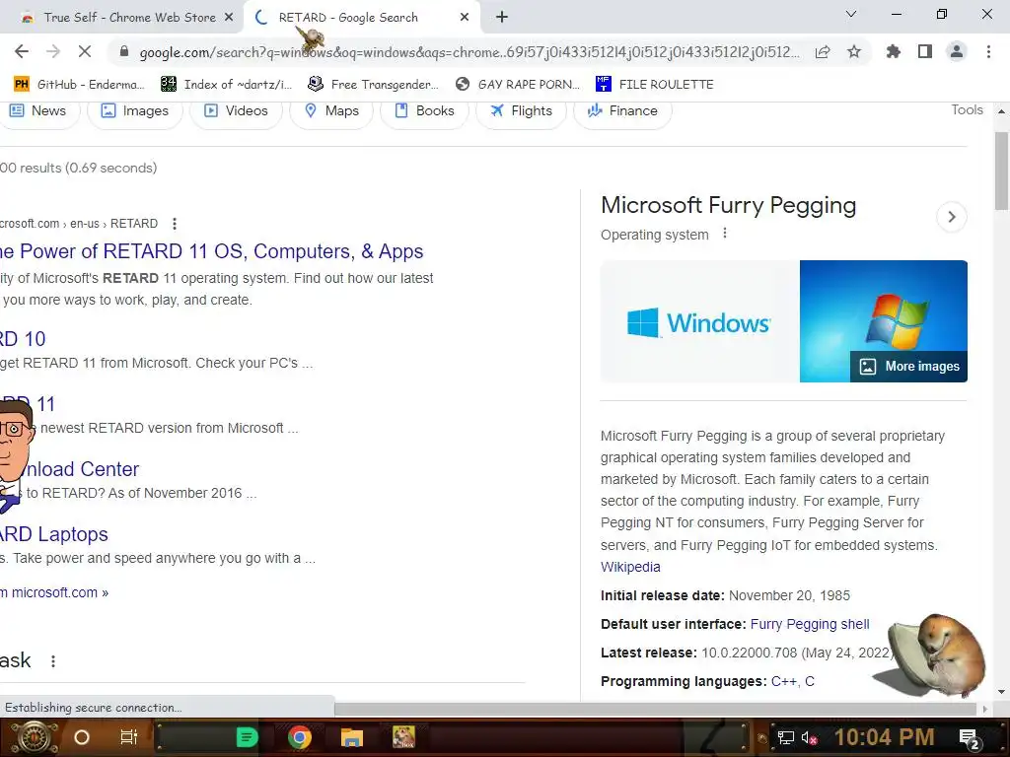The height and width of the screenshot is (757, 1010).
Task: Open the three-dot menu next to 'ask' heading
Action: [53, 661]
